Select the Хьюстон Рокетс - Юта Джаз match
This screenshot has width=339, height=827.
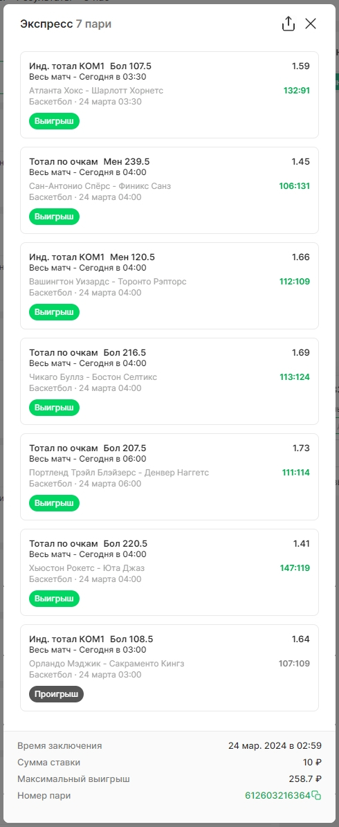pyautogui.click(x=87, y=568)
